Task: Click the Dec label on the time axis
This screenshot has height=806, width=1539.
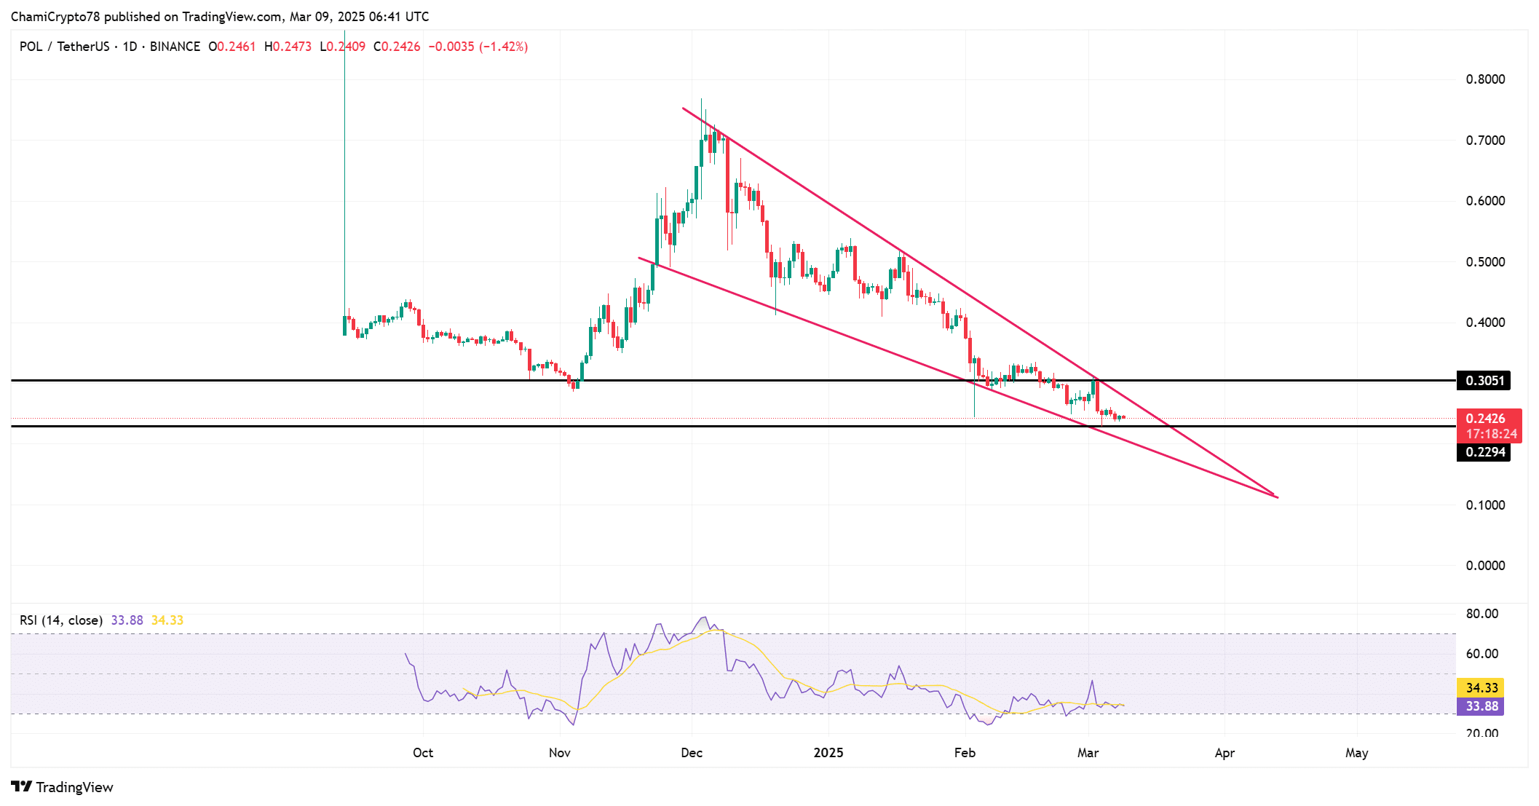Action: coord(692,753)
